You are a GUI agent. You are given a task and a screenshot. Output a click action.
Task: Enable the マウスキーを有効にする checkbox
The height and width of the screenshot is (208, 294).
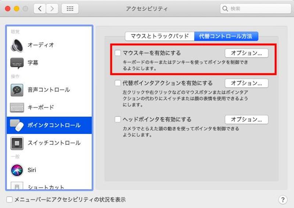[x=118, y=53]
